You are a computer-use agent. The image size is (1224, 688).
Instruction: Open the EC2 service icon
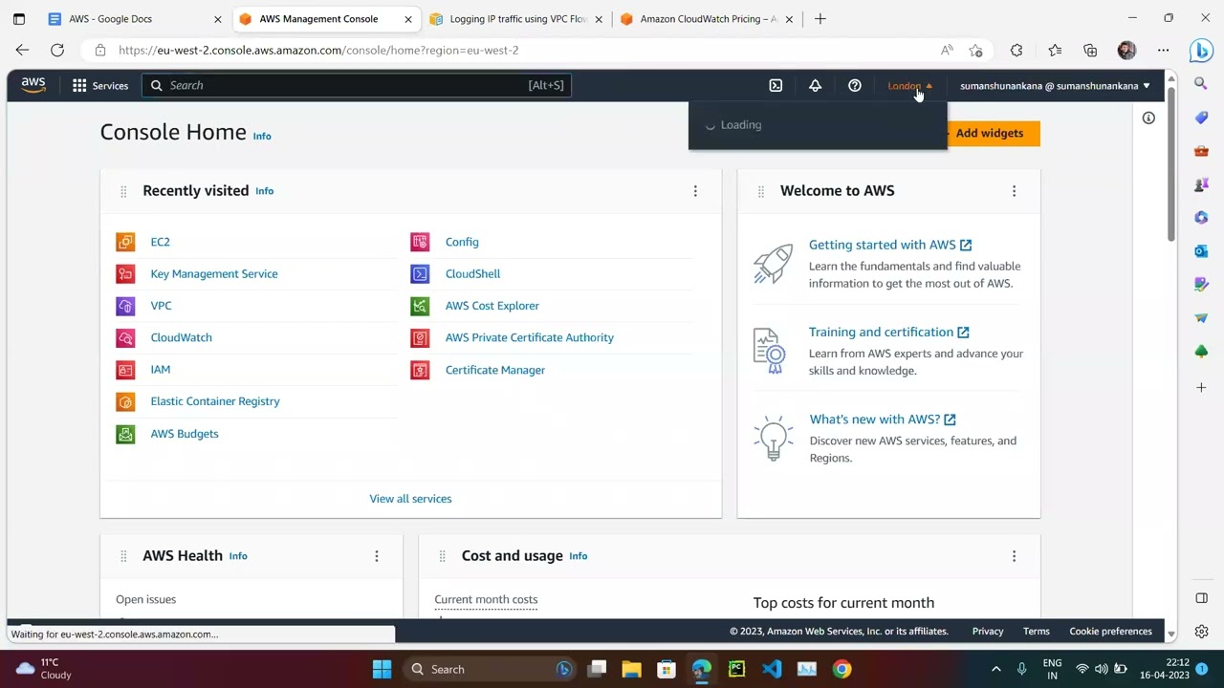(125, 242)
